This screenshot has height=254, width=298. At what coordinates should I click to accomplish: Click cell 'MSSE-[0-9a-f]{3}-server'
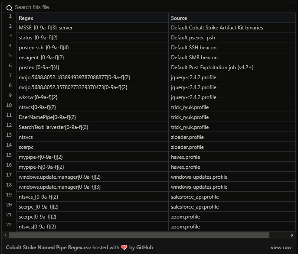(x=92, y=28)
